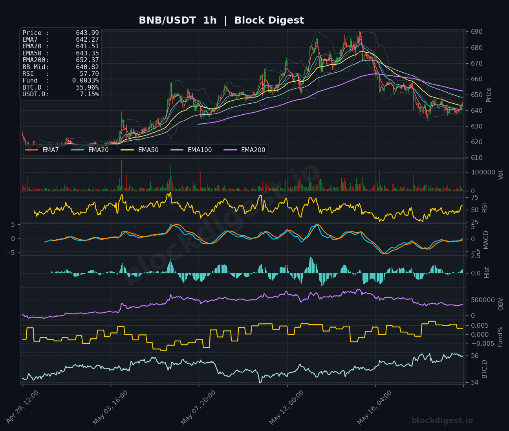
Task: Click the blockdigest.io text at bottom right
Action: point(442,421)
